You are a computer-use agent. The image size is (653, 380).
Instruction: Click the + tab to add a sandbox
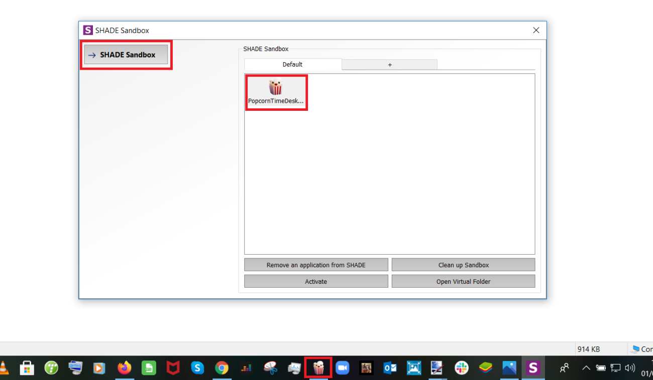click(x=389, y=64)
